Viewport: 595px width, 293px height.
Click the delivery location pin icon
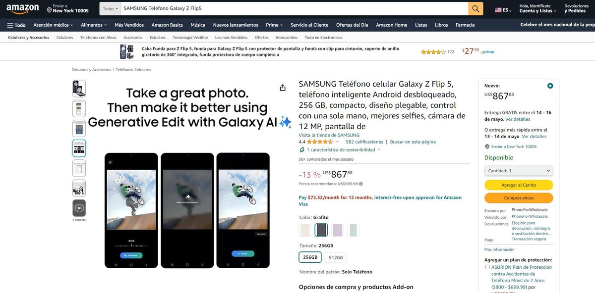[x=49, y=9]
